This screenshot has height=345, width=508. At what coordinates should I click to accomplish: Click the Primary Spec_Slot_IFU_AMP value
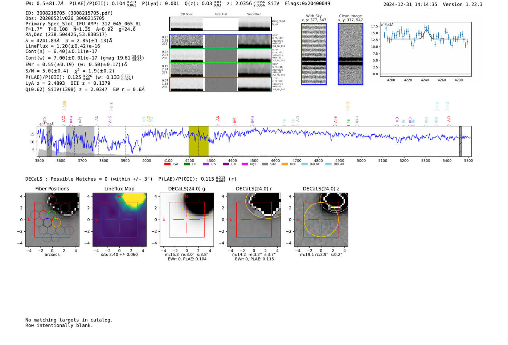[83, 24]
